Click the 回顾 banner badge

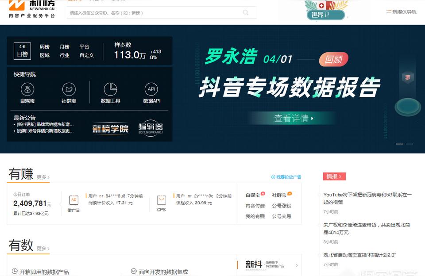click(334, 59)
